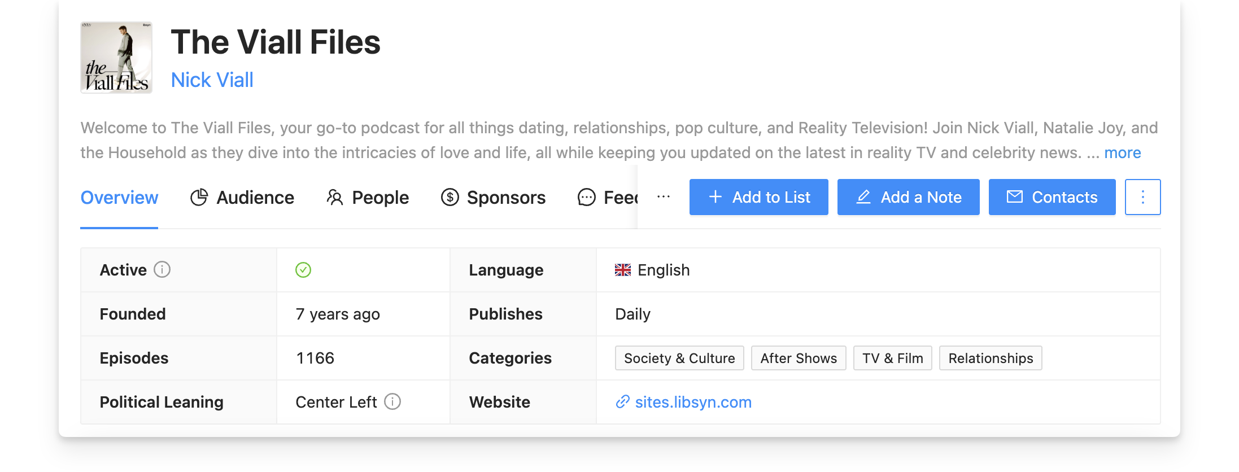Expand hidden tabs via the ellipsis
The width and height of the screenshot is (1239, 472).
point(664,197)
